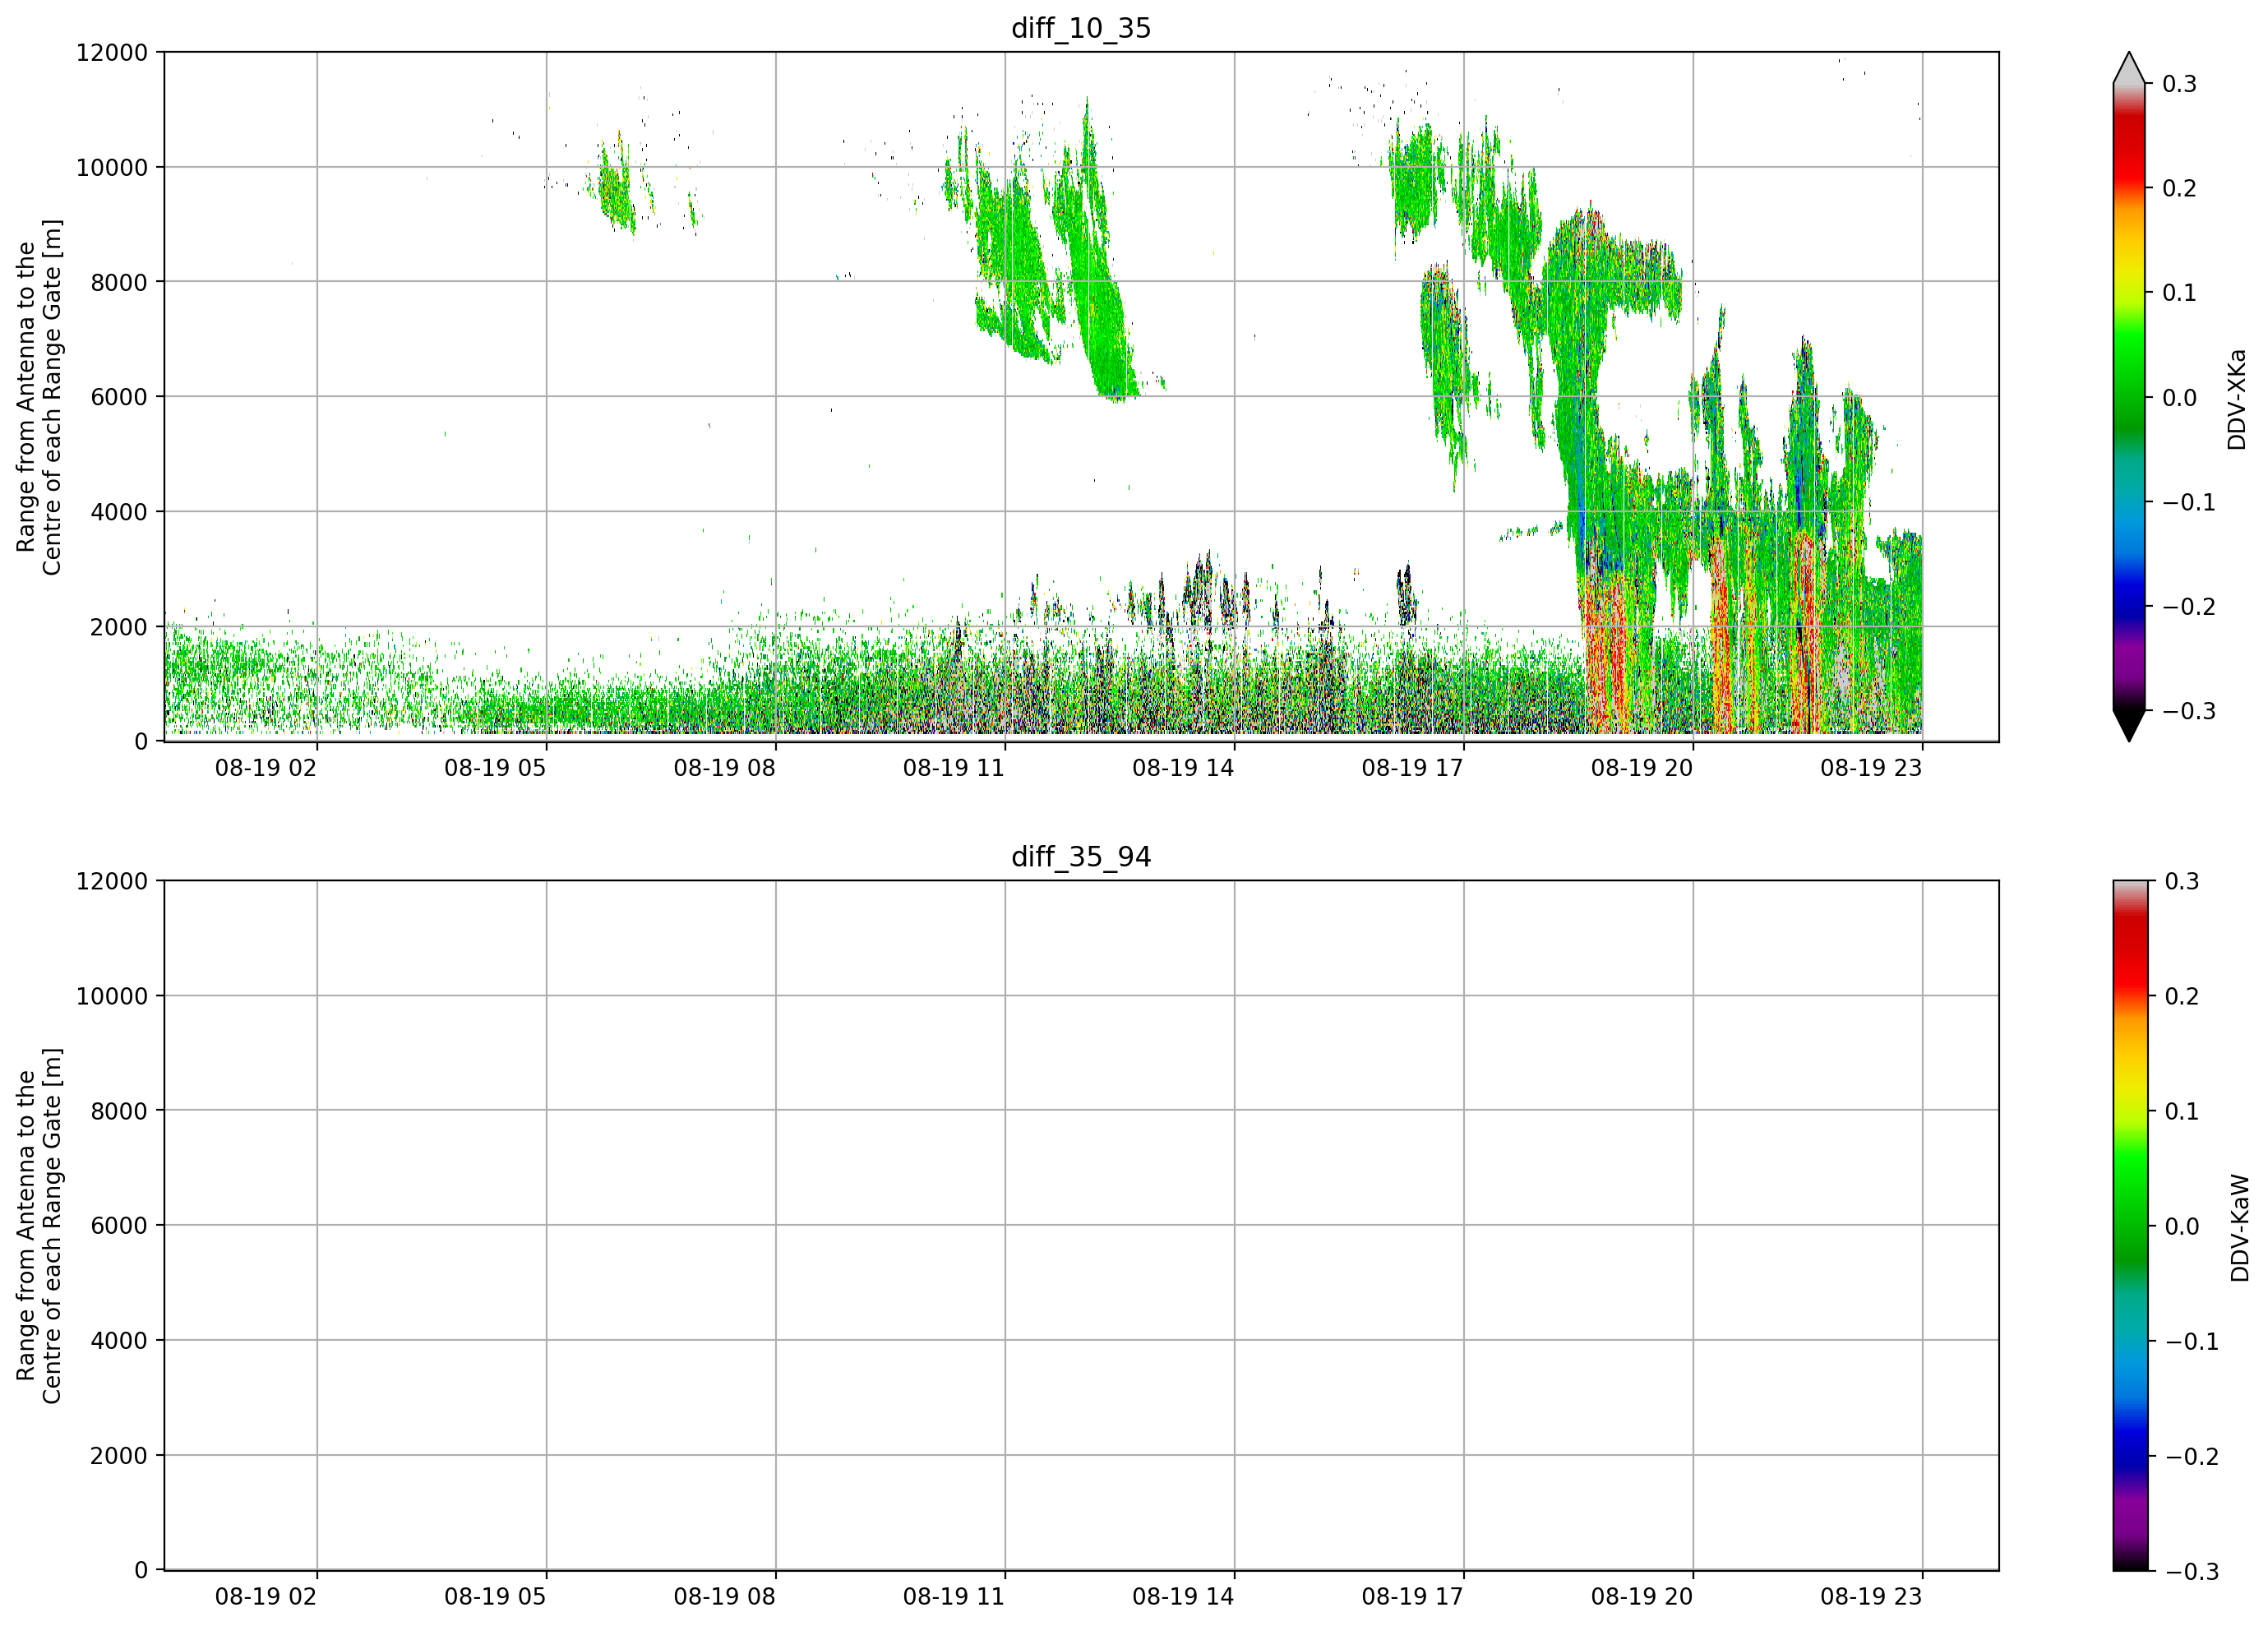Click the bottom plot's y-axis range title

[39, 1226]
